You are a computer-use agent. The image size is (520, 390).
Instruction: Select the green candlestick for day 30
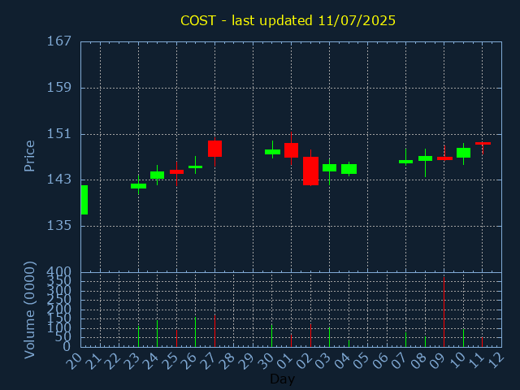coord(272,152)
